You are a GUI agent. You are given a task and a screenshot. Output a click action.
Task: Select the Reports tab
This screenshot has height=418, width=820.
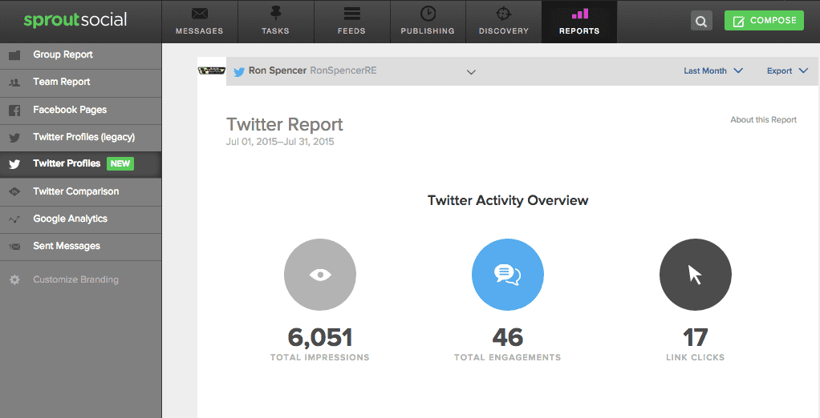point(579,22)
